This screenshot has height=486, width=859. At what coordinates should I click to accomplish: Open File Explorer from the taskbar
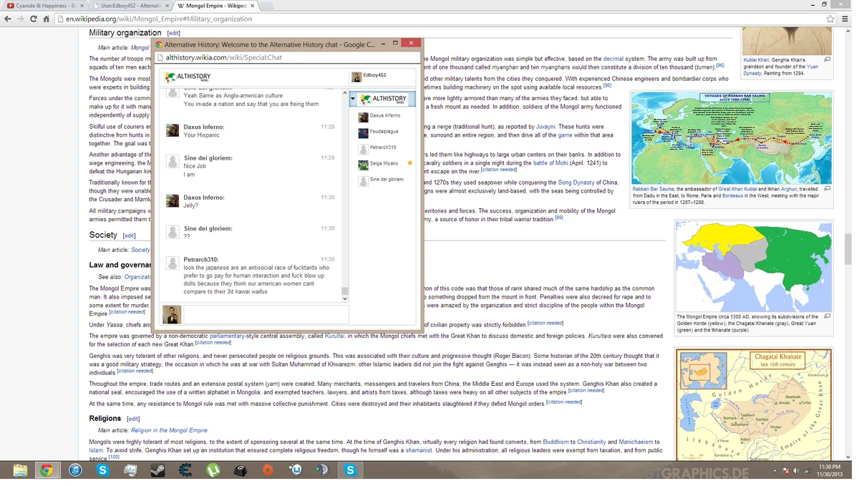click(20, 470)
